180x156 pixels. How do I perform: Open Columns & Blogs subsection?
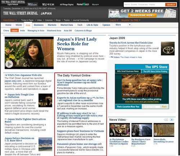coord(83,31)
